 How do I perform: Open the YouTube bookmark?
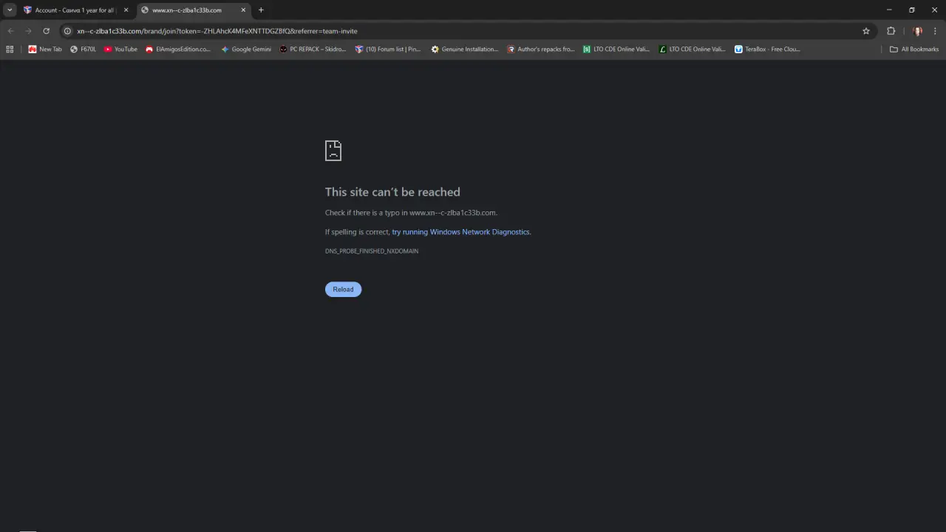(120, 50)
